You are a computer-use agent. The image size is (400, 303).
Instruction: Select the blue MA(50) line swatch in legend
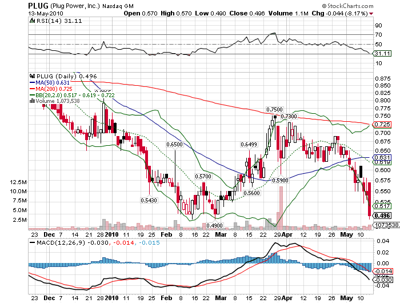pos(32,82)
